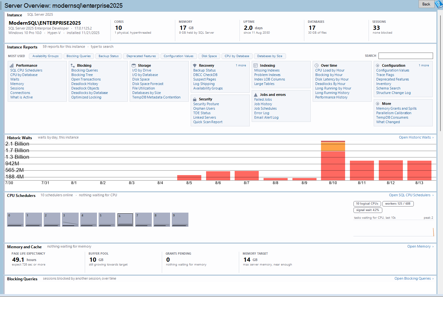443x313 pixels.
Task: Open SQL CPU Schedulers report in Performance
Action: (26, 70)
